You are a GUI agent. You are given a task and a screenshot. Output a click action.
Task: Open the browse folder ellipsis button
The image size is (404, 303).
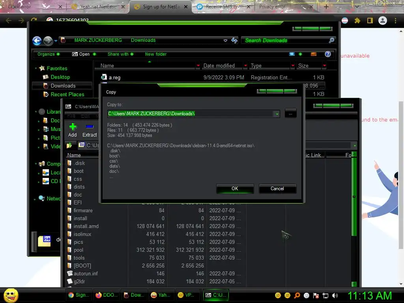pyautogui.click(x=290, y=113)
